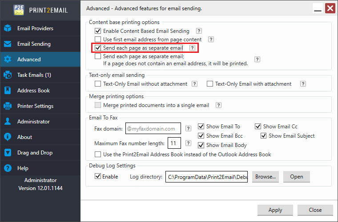Click the Address Book bookmark icon
Screen dimensions: 338x222
pyautogui.click(x=8, y=90)
